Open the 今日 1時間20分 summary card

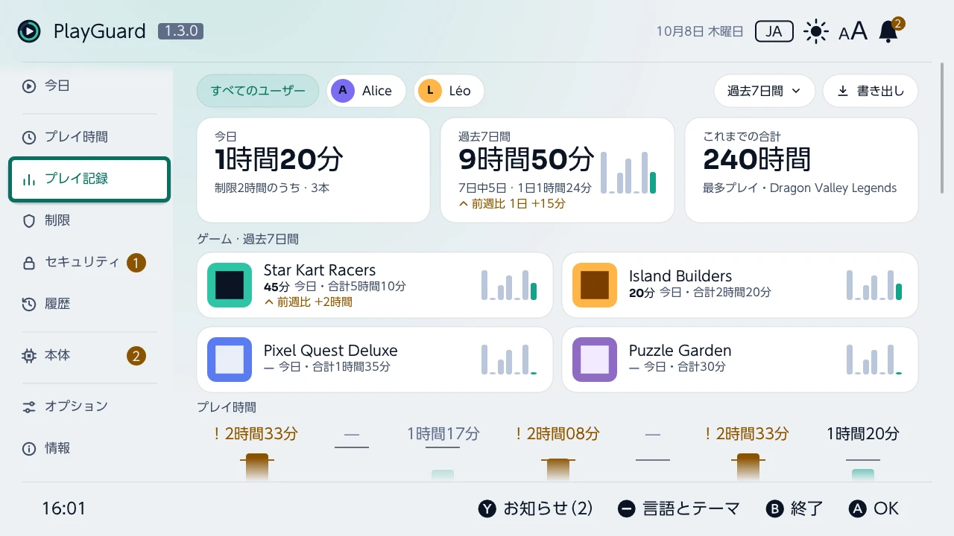(314, 170)
